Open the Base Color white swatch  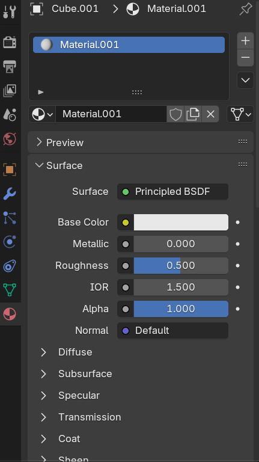pyautogui.click(x=181, y=222)
